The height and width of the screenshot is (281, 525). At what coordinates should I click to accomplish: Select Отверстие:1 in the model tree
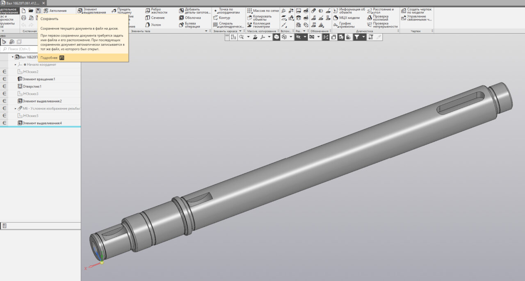pyautogui.click(x=30, y=87)
